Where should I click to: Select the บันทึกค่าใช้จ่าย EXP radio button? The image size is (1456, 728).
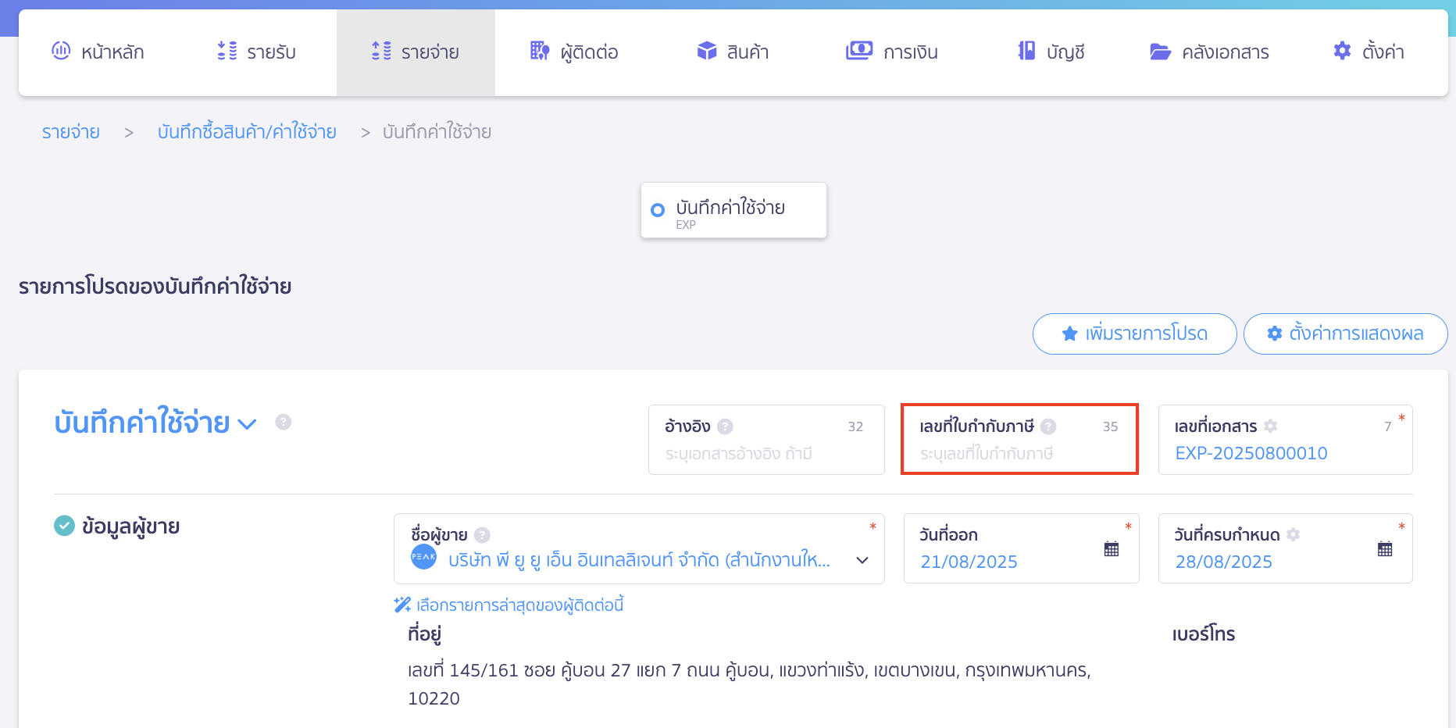pos(657,209)
